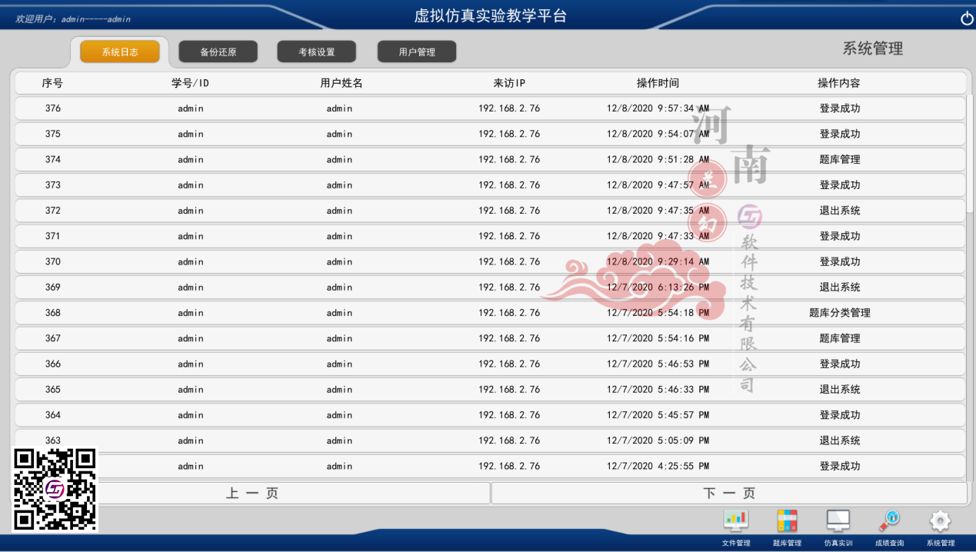Click the 上一页 previous page button
Screen dimensions: 976x552
[x=252, y=494]
